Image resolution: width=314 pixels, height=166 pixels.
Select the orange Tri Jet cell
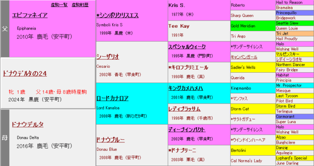(295, 33)
